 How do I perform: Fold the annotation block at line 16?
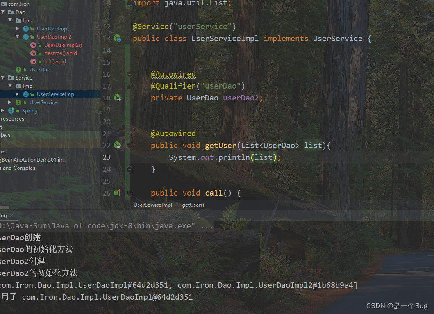point(130,74)
